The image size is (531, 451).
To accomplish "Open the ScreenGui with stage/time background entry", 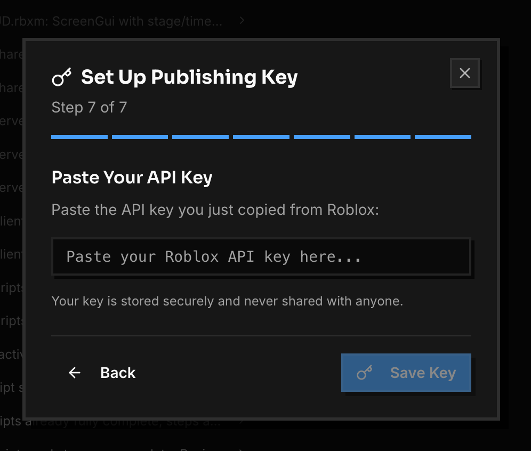I will point(111,21).
